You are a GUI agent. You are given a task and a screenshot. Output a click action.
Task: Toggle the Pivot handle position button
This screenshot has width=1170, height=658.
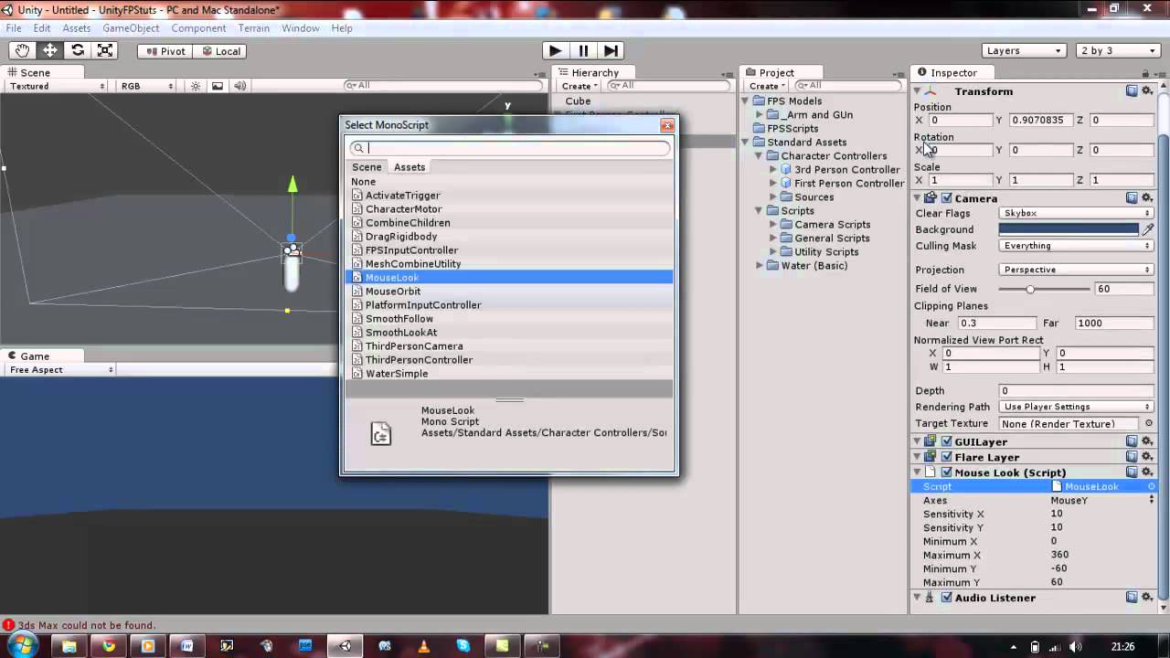[x=165, y=51]
